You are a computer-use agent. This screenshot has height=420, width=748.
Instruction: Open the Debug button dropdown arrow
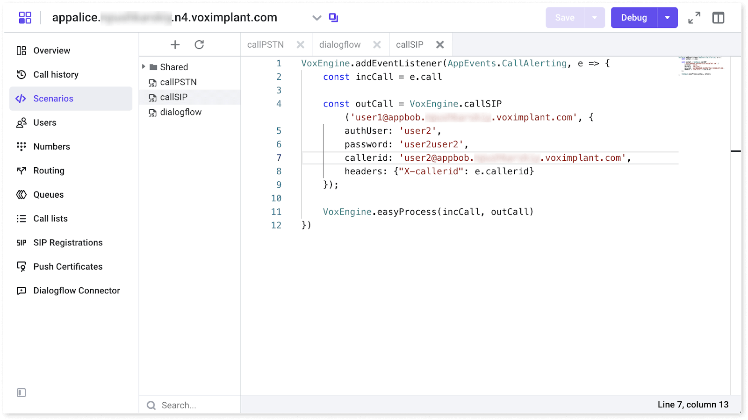(x=667, y=18)
